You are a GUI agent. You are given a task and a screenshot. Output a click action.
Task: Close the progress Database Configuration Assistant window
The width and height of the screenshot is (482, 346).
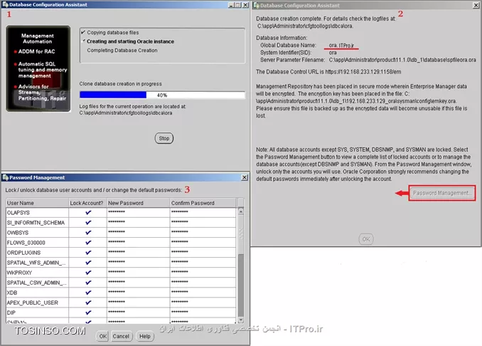[x=245, y=5]
